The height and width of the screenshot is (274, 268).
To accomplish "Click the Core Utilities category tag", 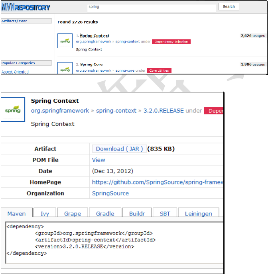I will tap(159, 70).
